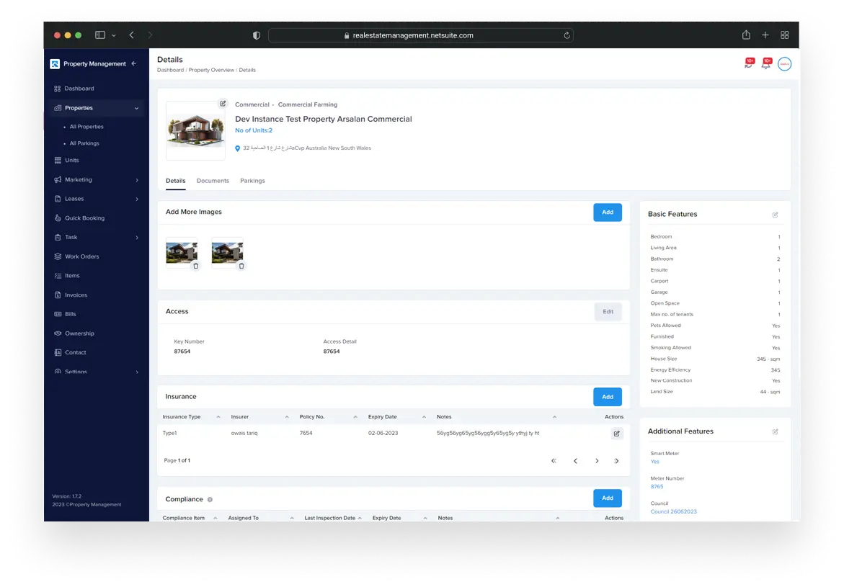
Task: Open Invoices in sidebar
Action: 76,295
